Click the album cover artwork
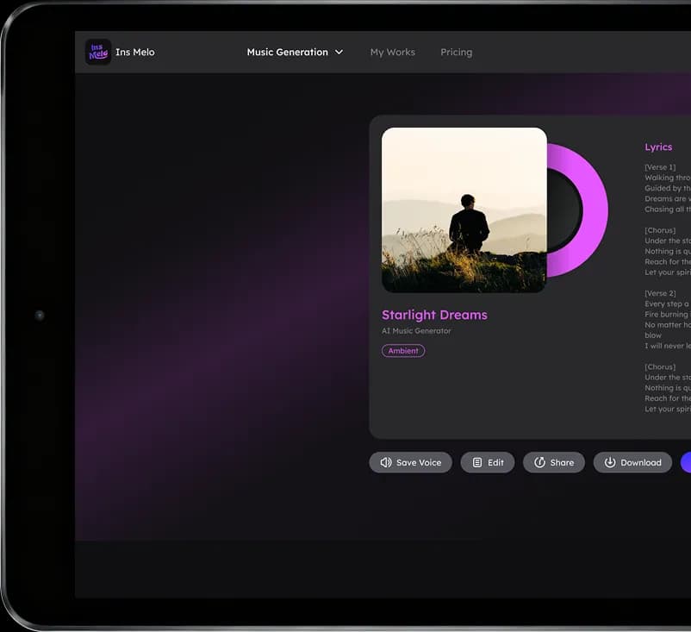Image resolution: width=691 pixels, height=632 pixels. 464,210
